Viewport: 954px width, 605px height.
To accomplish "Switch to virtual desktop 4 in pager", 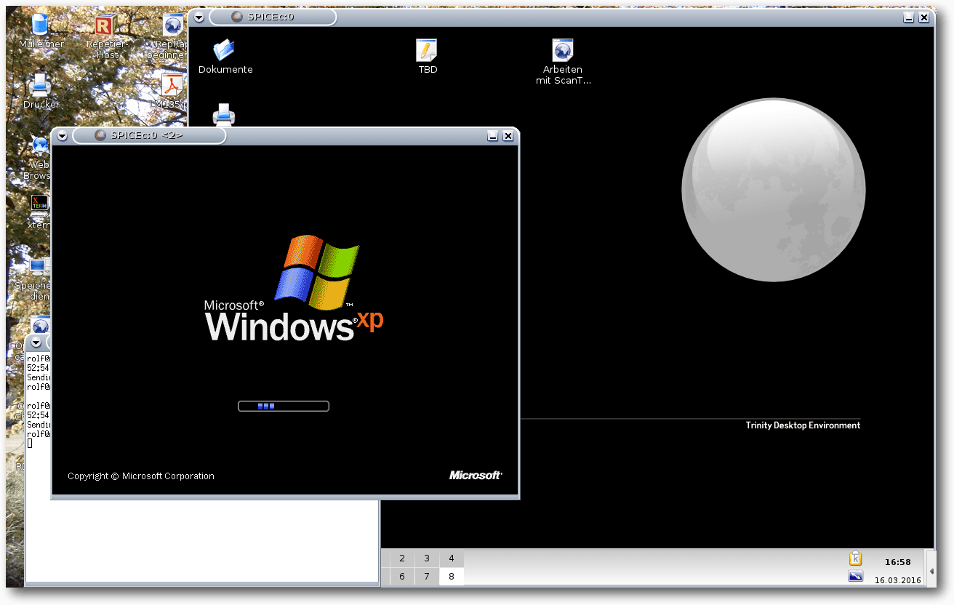I will pyautogui.click(x=452, y=558).
